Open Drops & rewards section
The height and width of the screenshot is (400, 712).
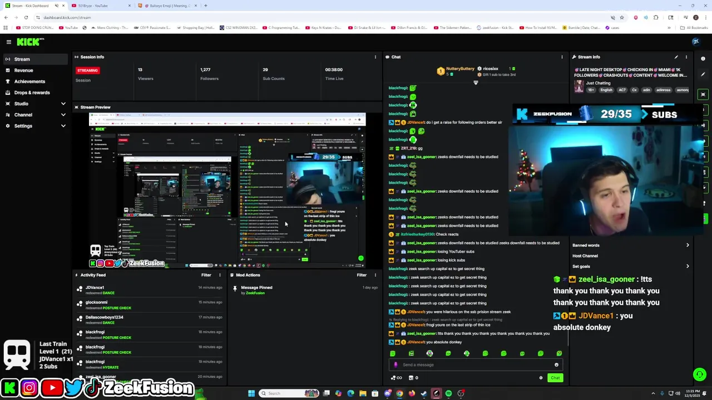coord(36,92)
